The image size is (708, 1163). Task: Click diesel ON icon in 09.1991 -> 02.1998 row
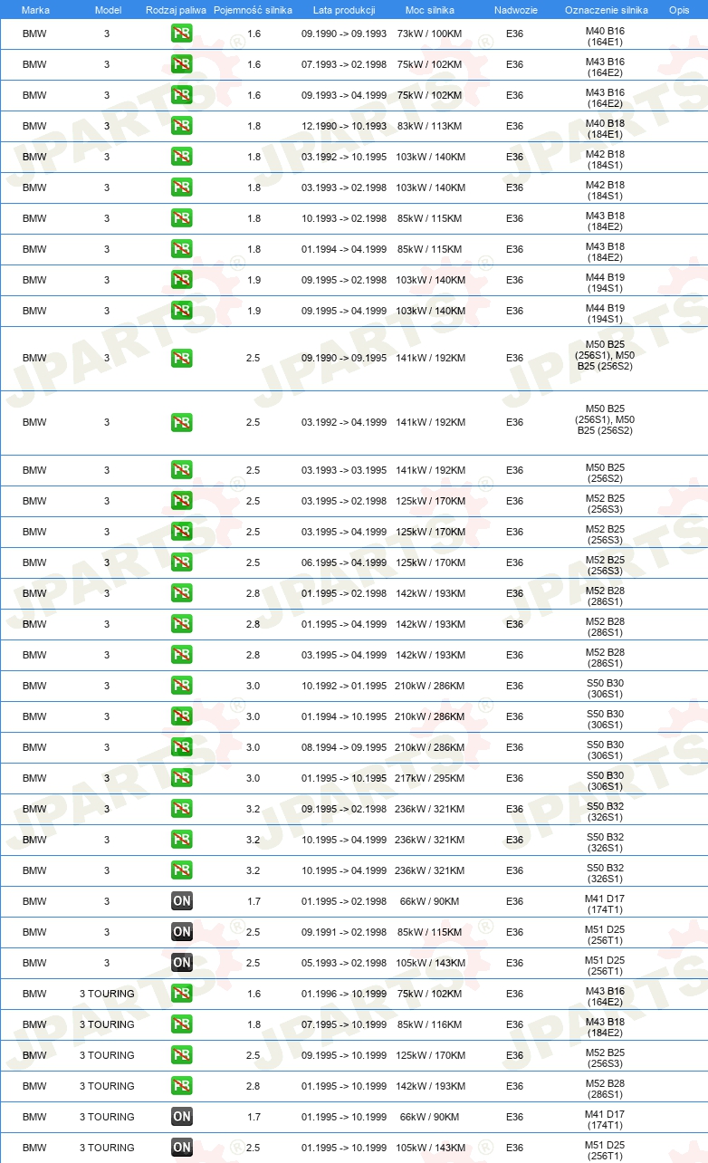[x=181, y=933]
